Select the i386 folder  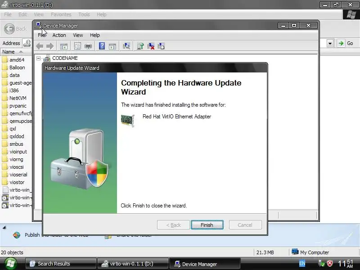pyautogui.click(x=14, y=90)
